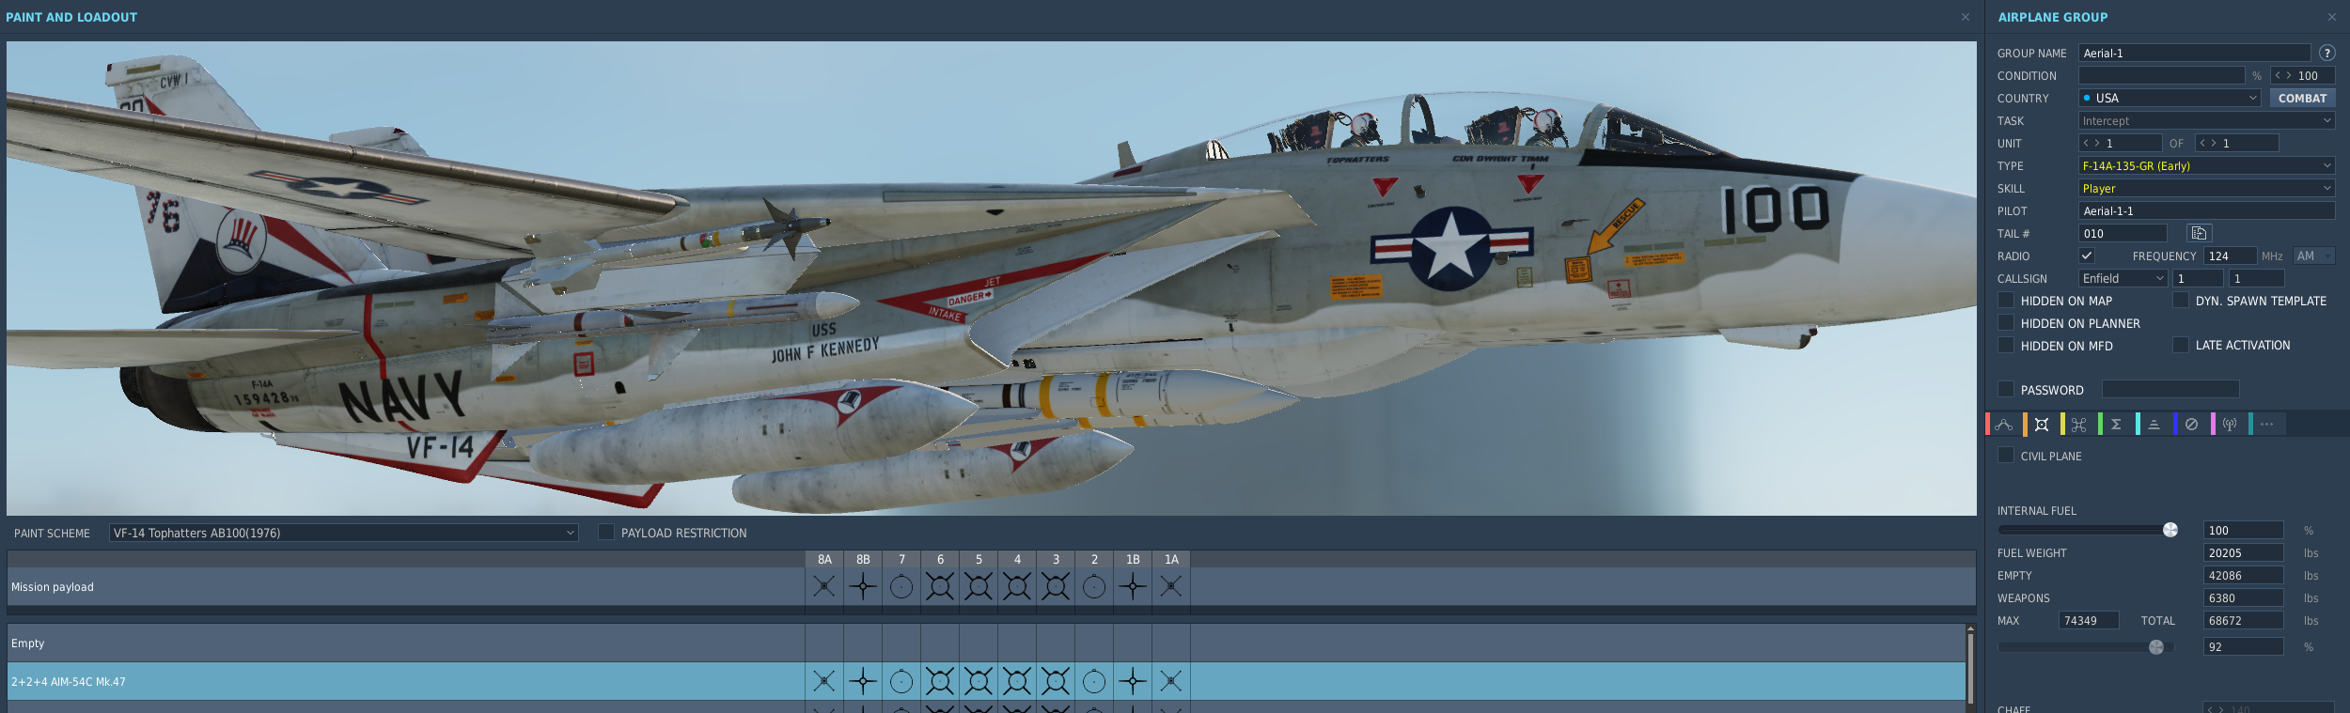The width and height of the screenshot is (2350, 713).
Task: Open the Task dropdown showing Intercept
Action: [x=2206, y=120]
